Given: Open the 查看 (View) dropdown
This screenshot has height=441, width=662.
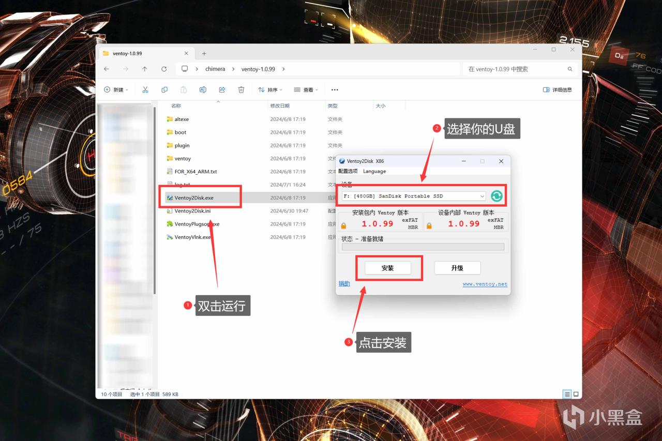Looking at the screenshot, I should pyautogui.click(x=306, y=89).
